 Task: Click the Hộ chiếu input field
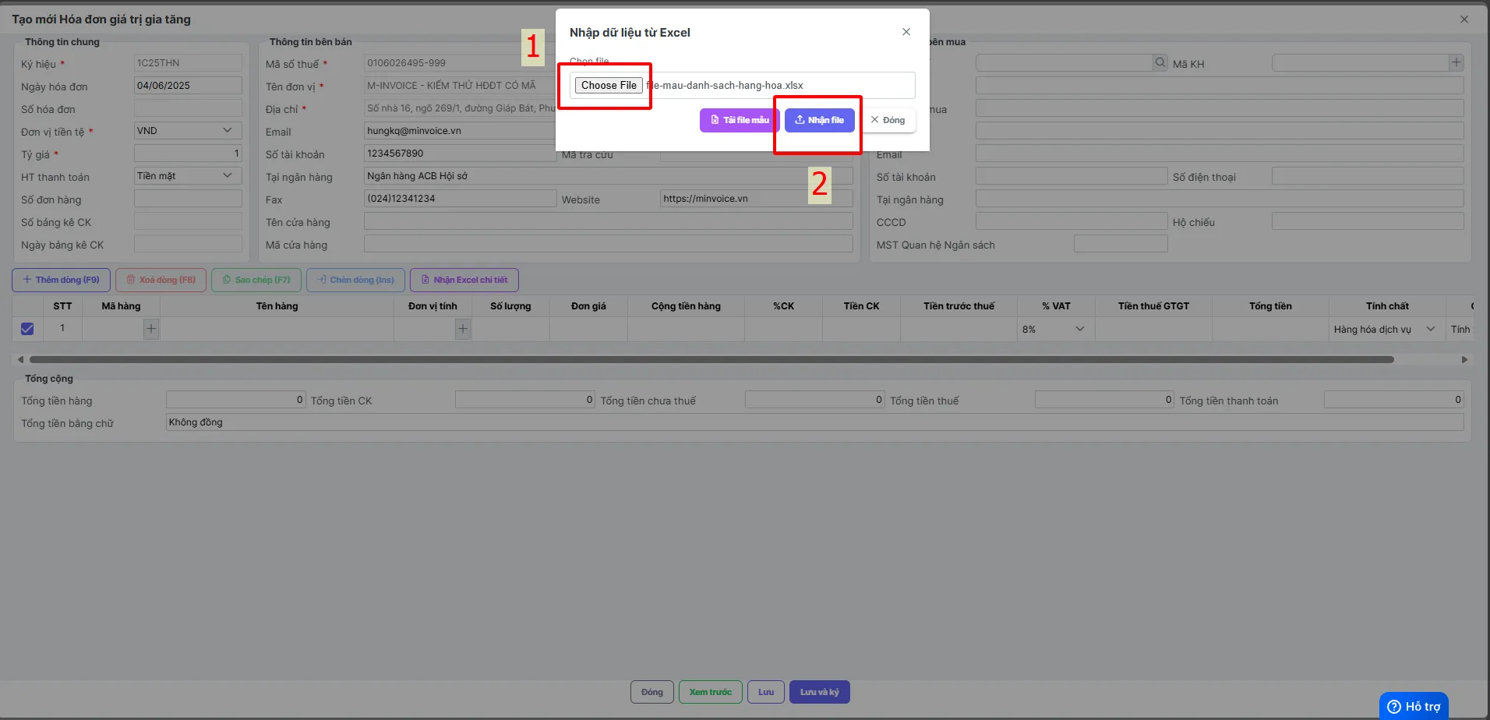coord(1368,221)
